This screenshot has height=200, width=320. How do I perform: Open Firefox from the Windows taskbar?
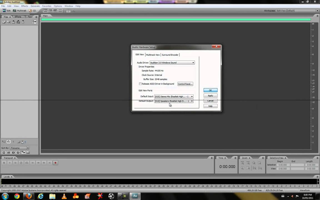pos(29,196)
